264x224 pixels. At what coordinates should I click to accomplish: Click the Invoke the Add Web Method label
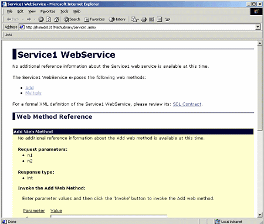coord(52,188)
